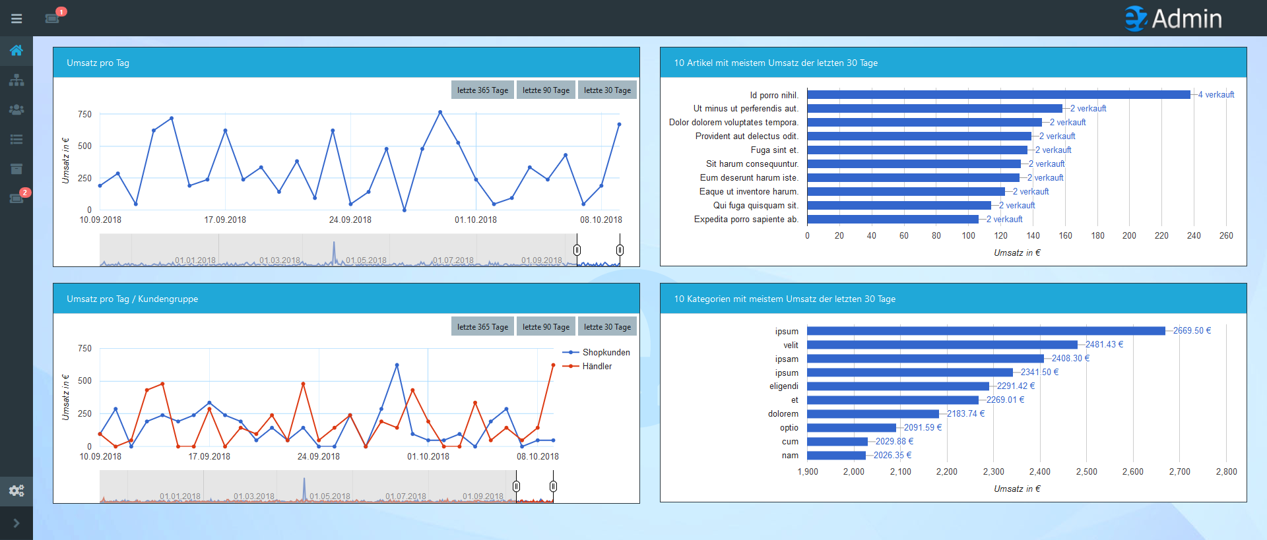1267x540 pixels.
Task: Click the 'velit' category bar
Action: (x=942, y=345)
